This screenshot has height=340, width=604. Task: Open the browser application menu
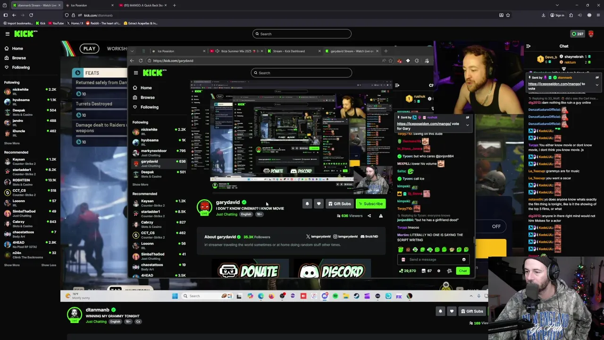[598, 15]
